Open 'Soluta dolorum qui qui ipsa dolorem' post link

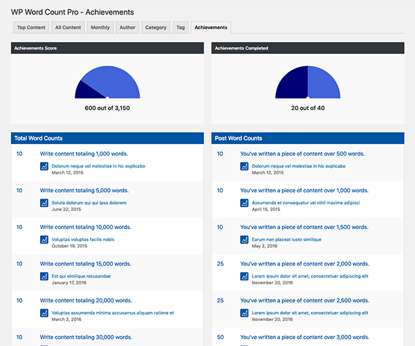89,203
